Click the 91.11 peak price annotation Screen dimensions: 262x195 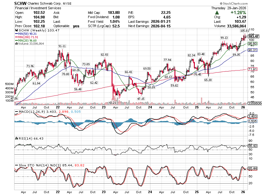pyautogui.click(x=62, y=46)
